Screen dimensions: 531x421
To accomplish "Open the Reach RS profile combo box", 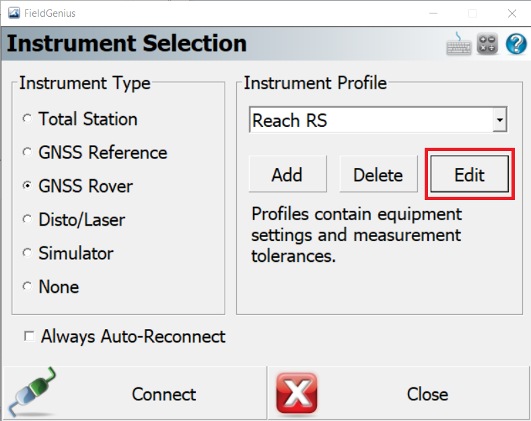I will coord(378,120).
